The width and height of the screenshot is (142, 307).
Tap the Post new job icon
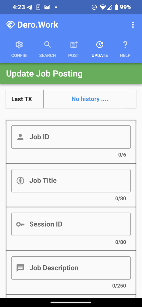click(74, 45)
